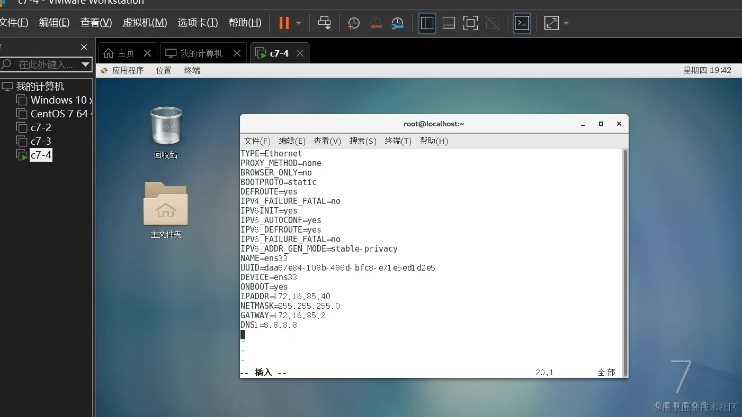Click the TYPE=Ethernet line
This screenshot has width=742, height=417.
click(271, 154)
